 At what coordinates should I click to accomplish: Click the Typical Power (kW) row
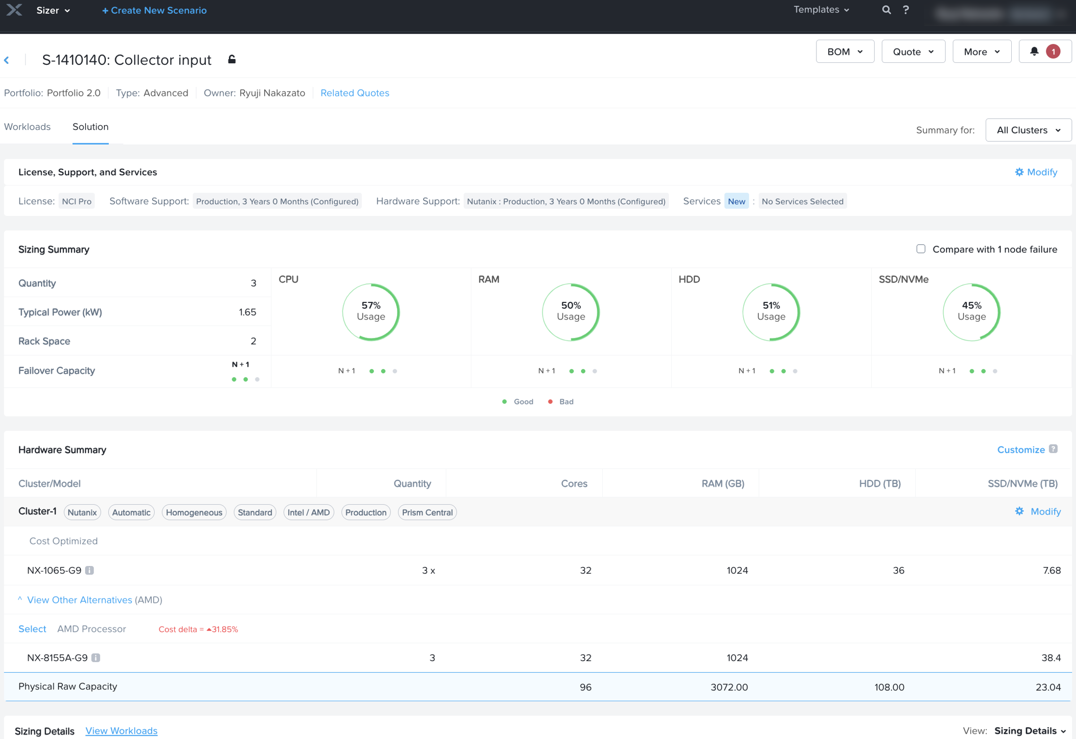point(137,312)
